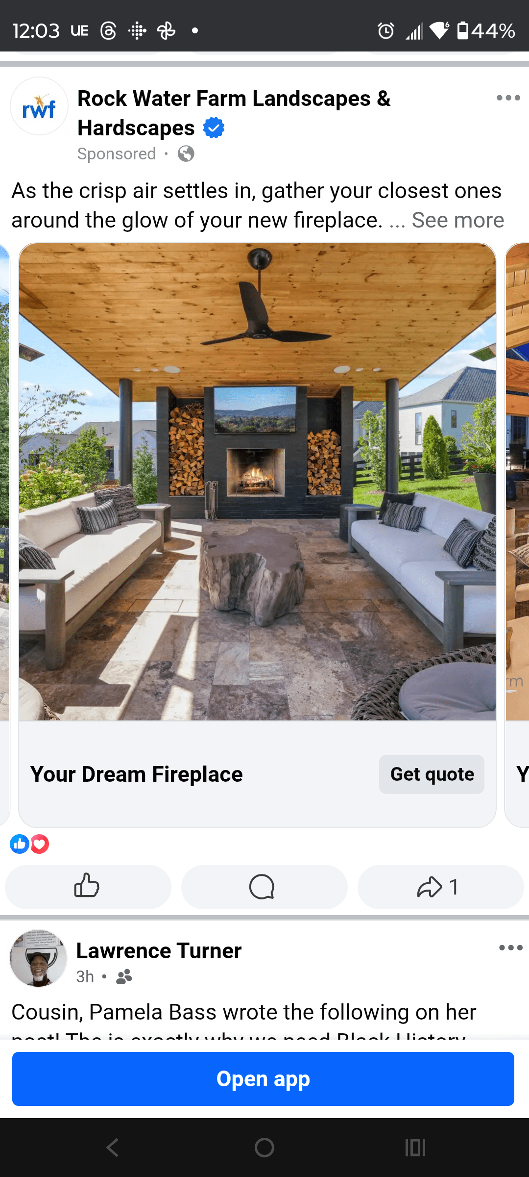Tap the public globe audience icon

[x=186, y=154]
